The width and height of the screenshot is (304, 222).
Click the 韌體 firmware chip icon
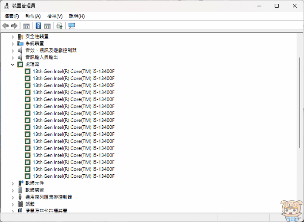(x=20, y=204)
